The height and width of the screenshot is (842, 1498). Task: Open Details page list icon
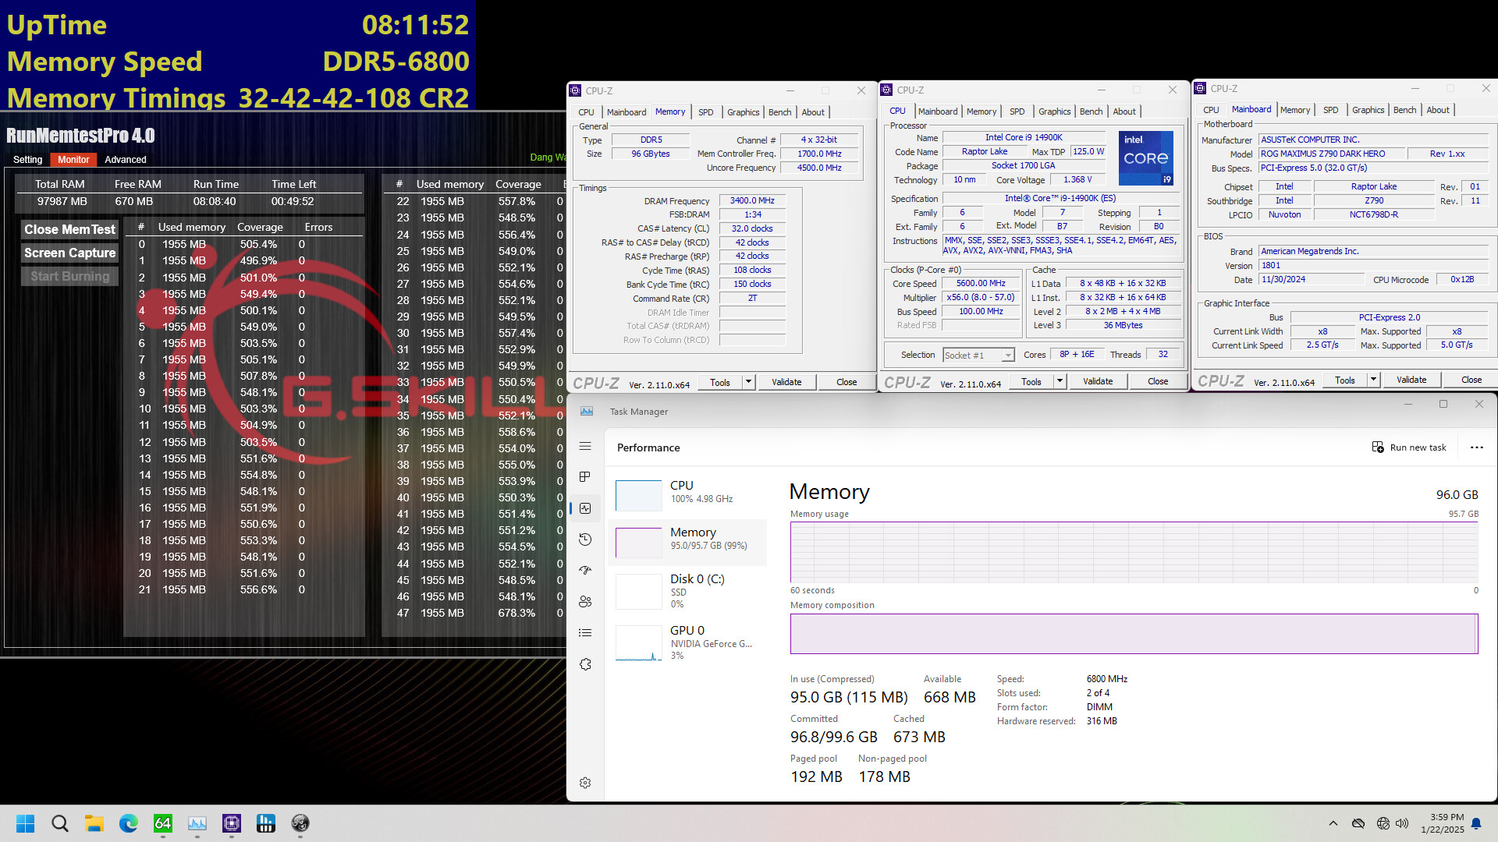(x=585, y=633)
